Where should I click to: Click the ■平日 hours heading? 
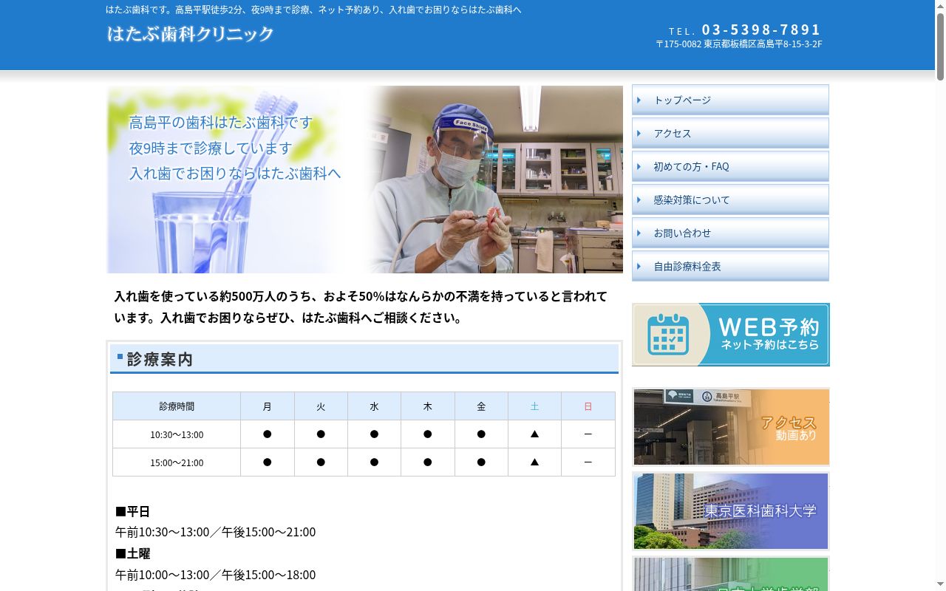133,511
